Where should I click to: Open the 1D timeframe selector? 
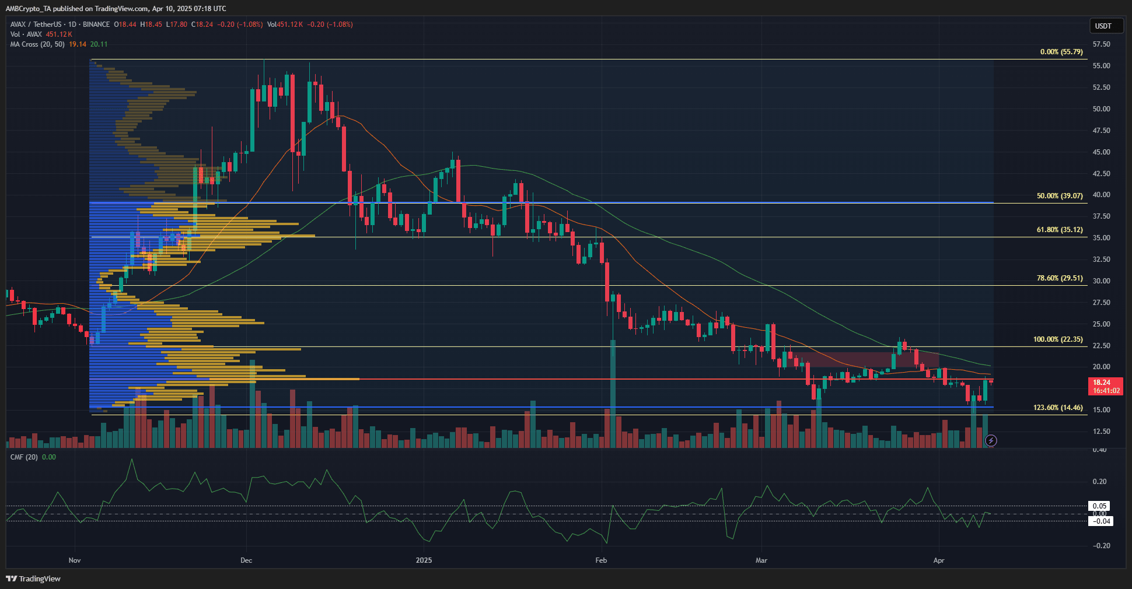click(x=72, y=24)
